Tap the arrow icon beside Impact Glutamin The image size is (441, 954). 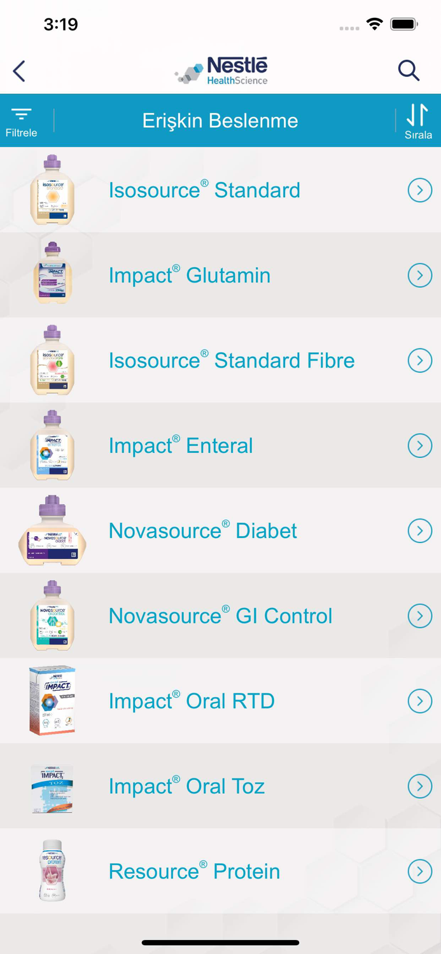[419, 275]
